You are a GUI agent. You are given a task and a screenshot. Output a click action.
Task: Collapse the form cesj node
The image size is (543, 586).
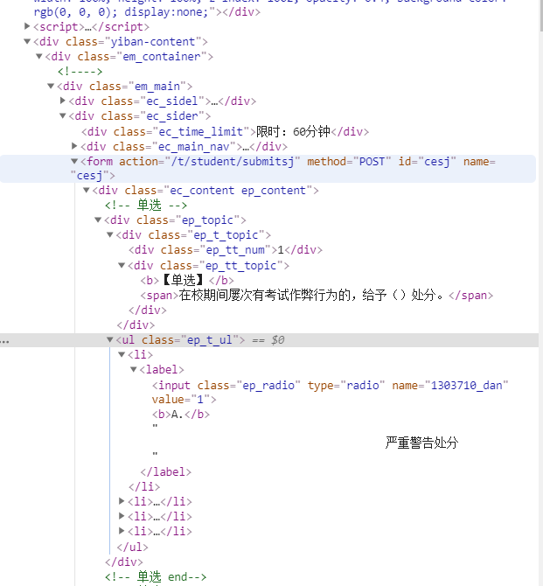pyautogui.click(x=74, y=162)
